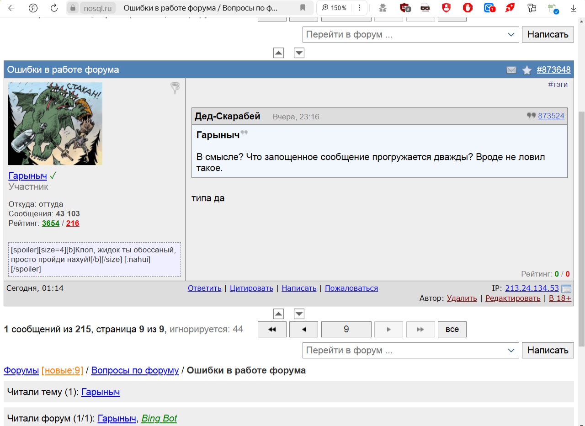The image size is (585, 426).
Task: Star the topic in the post header
Action: (527, 70)
